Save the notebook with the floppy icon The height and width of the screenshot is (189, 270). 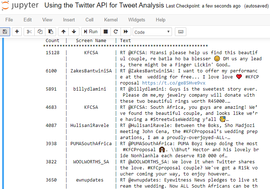5,32
